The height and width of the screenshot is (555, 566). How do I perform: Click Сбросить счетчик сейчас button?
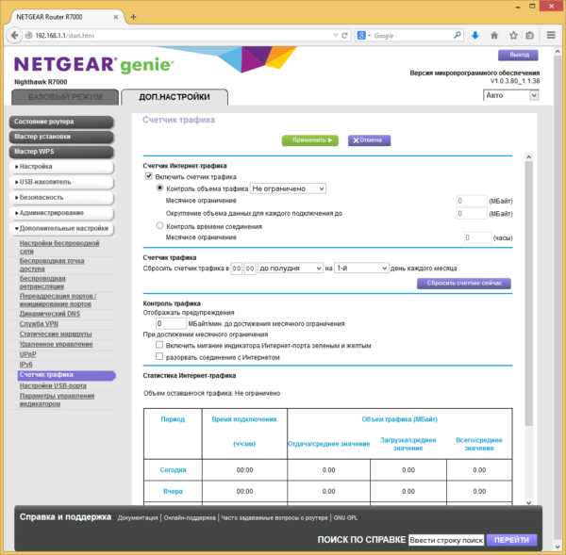[464, 283]
